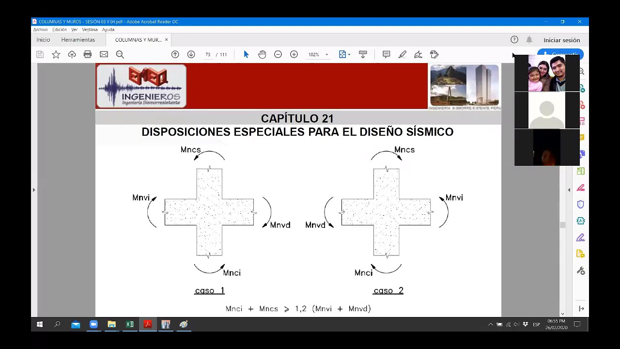Open the find text magnifier tool
The image size is (620, 349).
[120, 54]
